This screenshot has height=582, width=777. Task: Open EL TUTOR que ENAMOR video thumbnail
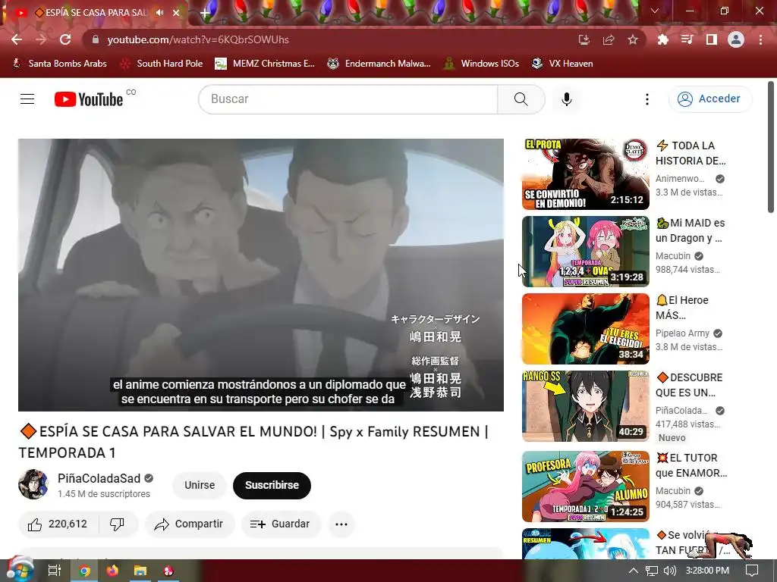[x=586, y=486]
